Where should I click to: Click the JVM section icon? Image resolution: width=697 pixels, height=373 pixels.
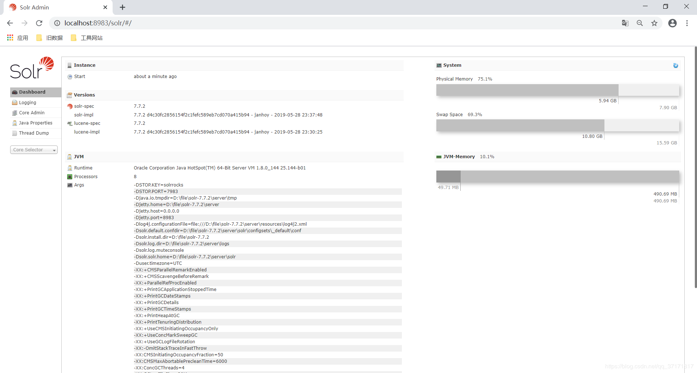(x=69, y=157)
